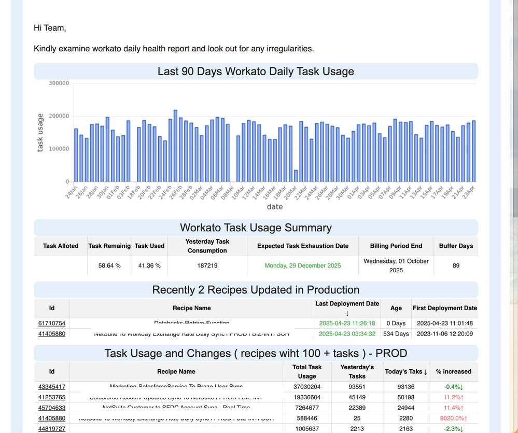Open recipe ID 61710754 link
518x433 pixels.
(x=52, y=324)
